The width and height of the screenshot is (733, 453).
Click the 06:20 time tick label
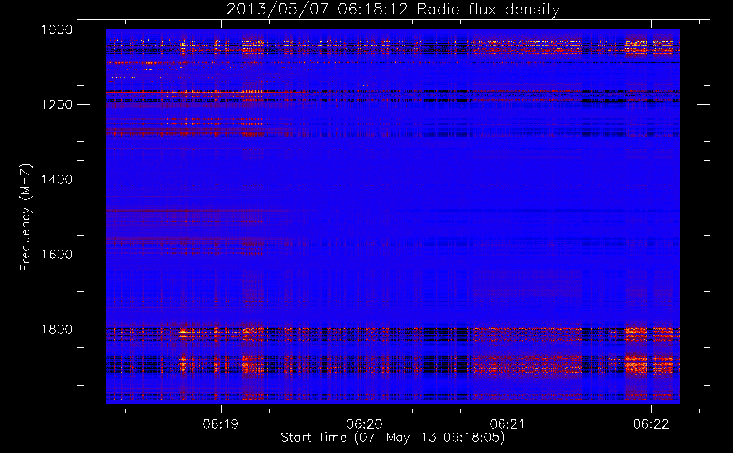pyautogui.click(x=364, y=424)
